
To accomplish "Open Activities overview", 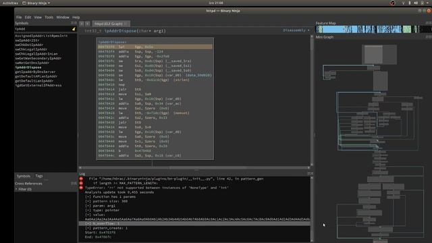I will [x=10, y=3].
